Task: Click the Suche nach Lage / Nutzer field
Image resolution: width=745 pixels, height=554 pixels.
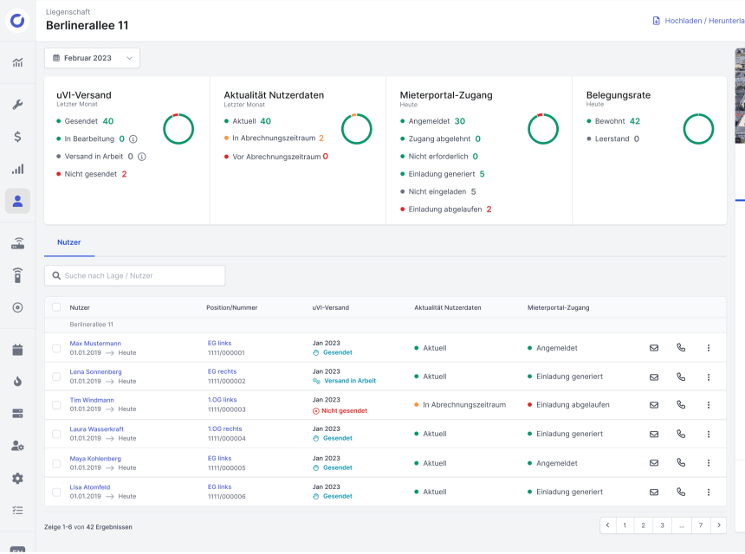Action: [x=135, y=275]
